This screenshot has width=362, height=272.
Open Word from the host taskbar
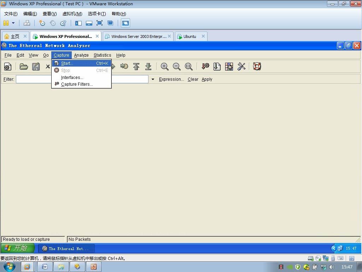tap(45, 267)
